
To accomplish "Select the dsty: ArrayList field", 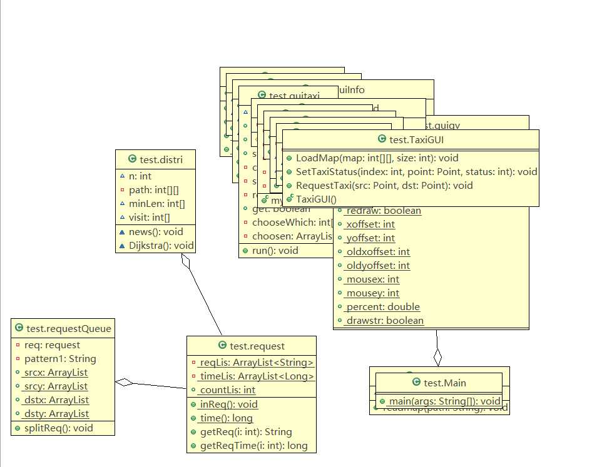I will tap(56, 414).
